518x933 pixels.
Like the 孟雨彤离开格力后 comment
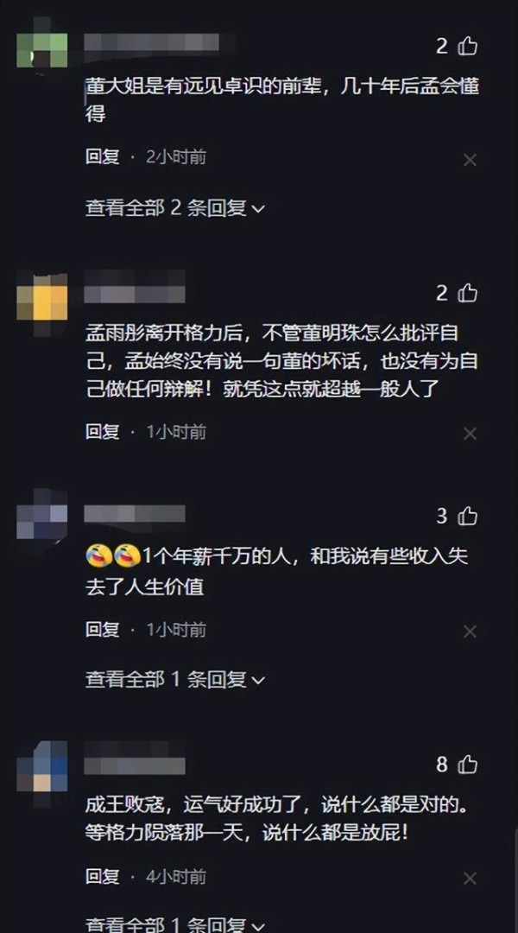[x=467, y=293]
